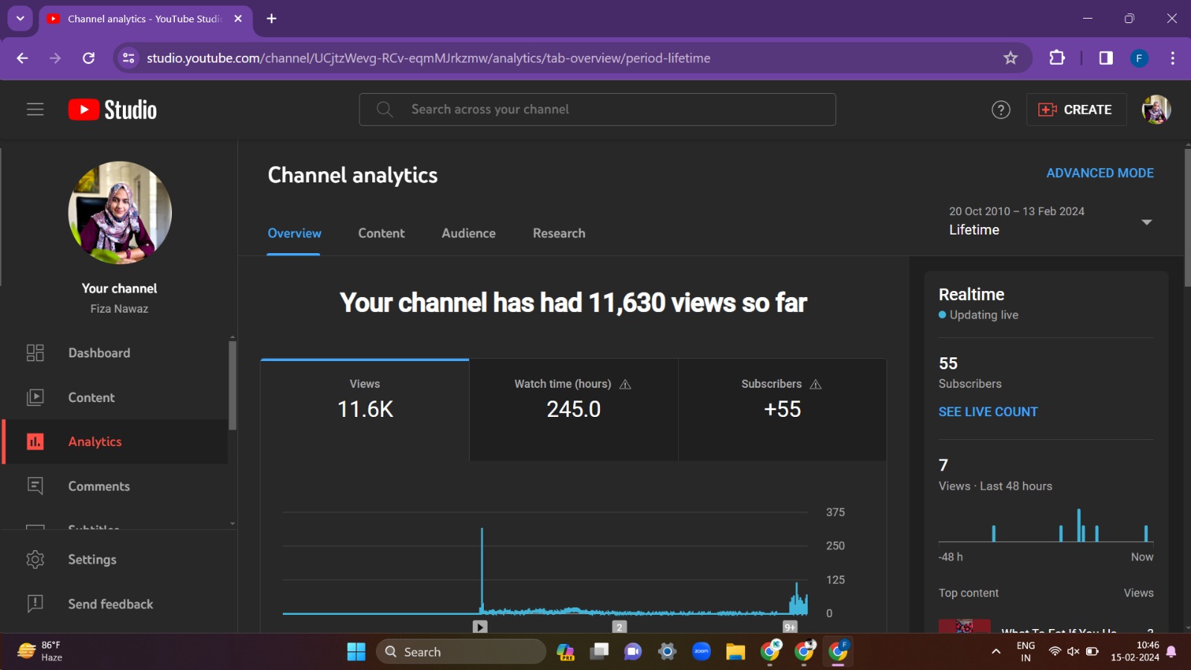Viewport: 1191px width, 670px height.
Task: Switch to the Research tab
Action: point(559,233)
